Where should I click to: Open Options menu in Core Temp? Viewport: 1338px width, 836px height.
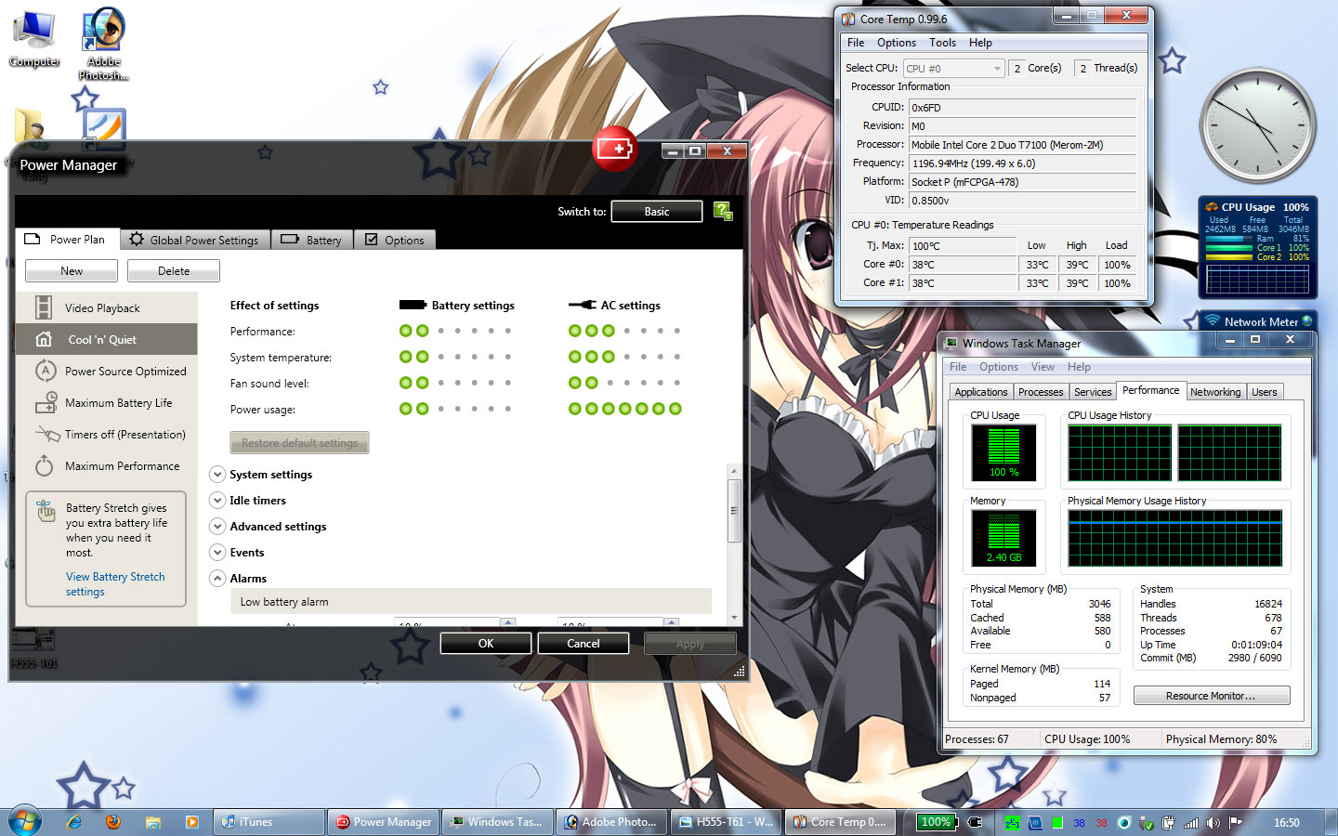(x=897, y=43)
